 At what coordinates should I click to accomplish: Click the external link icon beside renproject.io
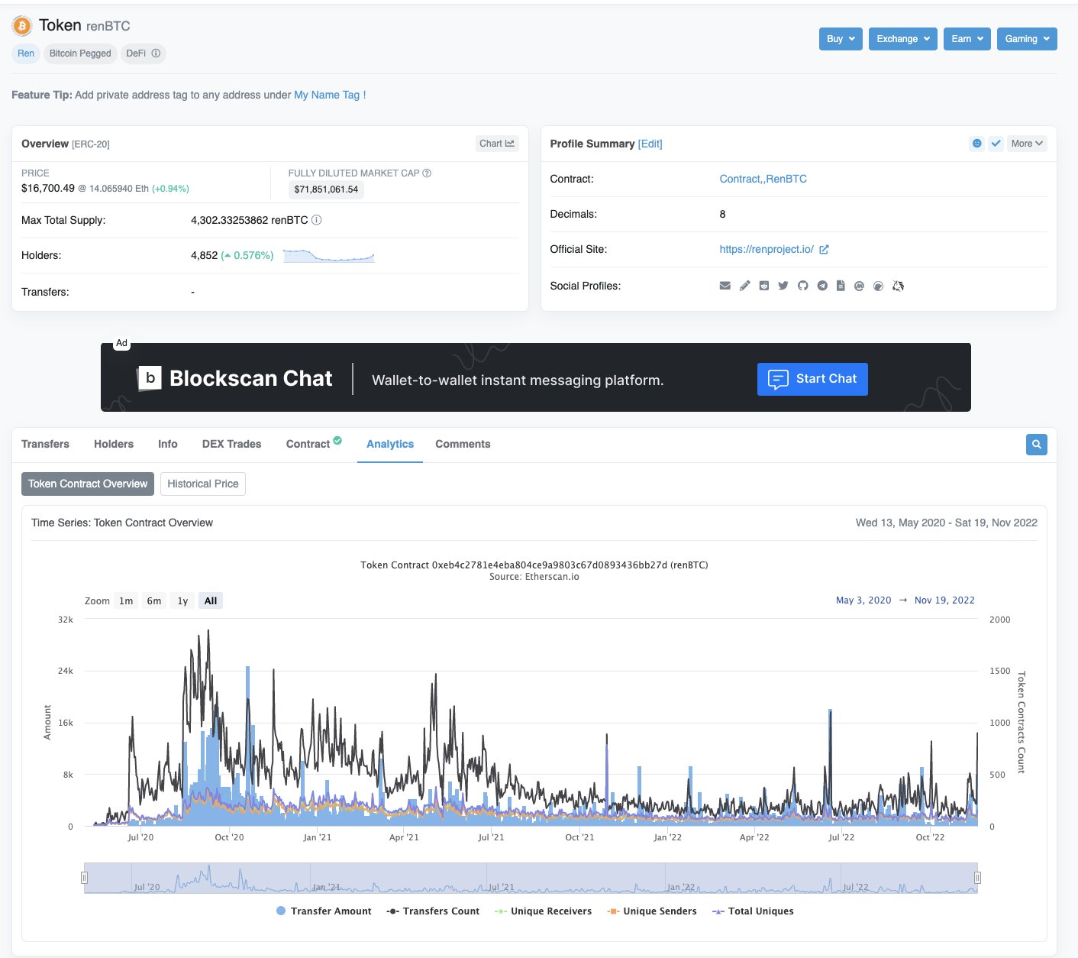point(824,249)
